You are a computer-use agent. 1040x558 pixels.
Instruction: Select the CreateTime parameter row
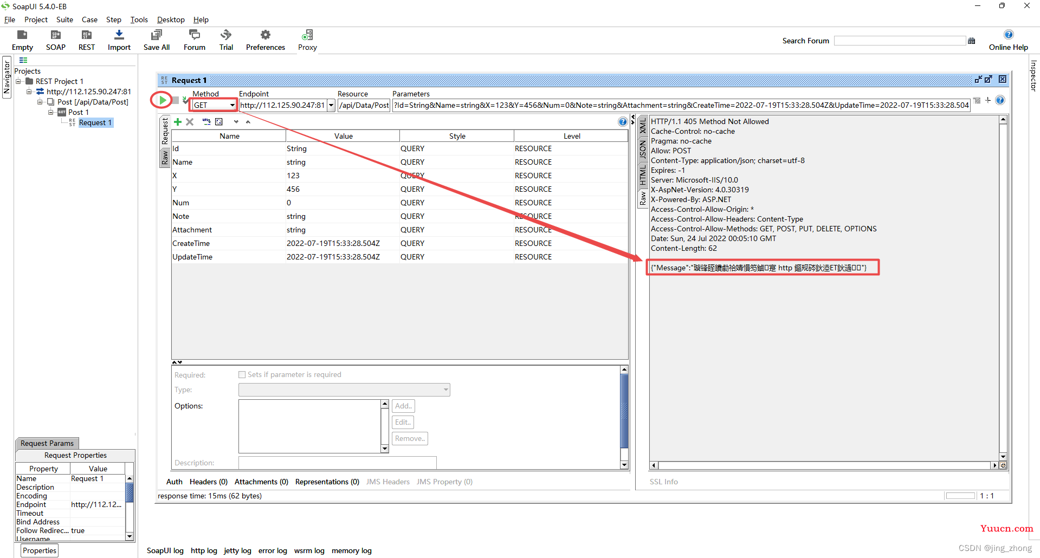(x=399, y=243)
